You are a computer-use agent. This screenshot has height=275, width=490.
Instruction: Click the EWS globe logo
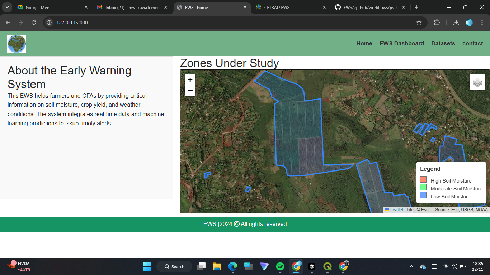point(17,44)
